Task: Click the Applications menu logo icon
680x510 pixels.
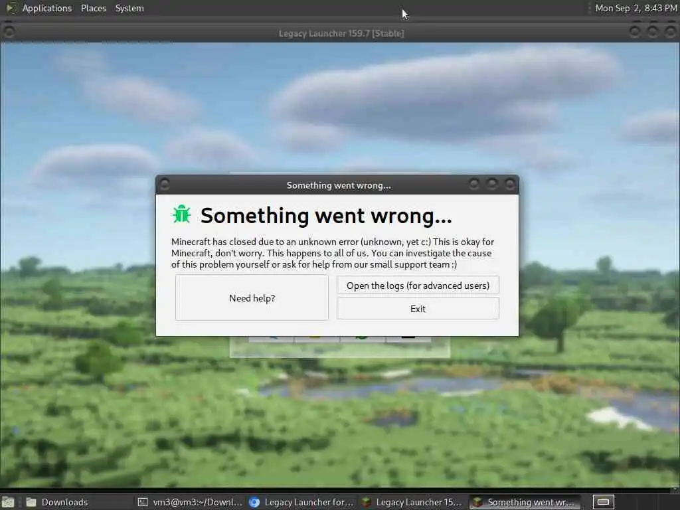Action: tap(11, 8)
